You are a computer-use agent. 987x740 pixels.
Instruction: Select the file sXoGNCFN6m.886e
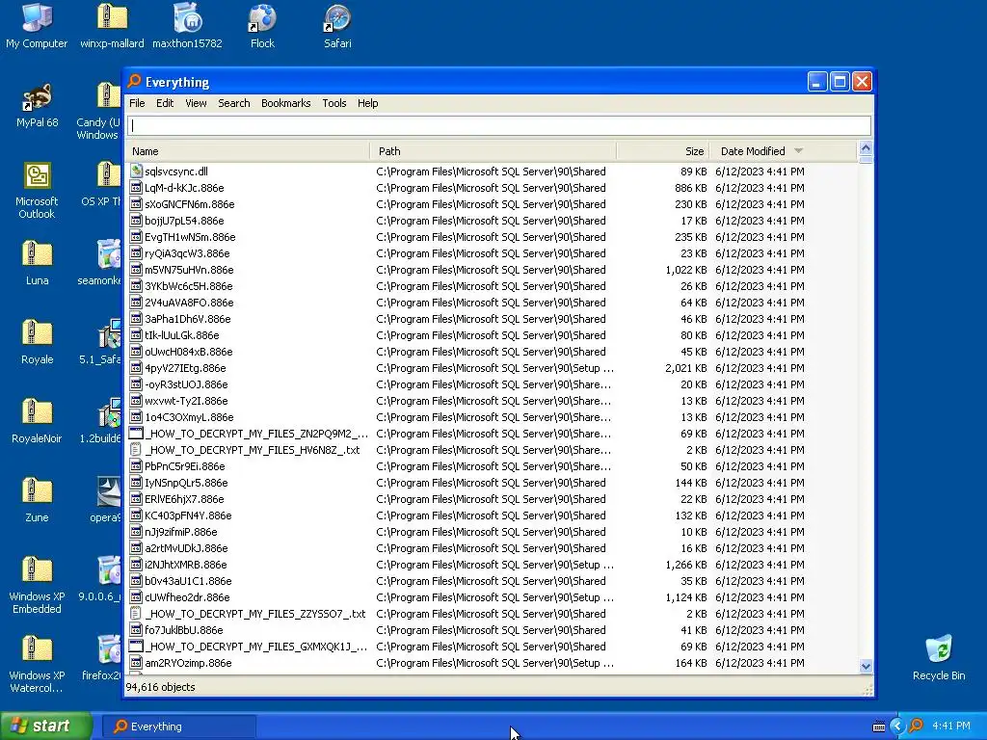coord(190,204)
